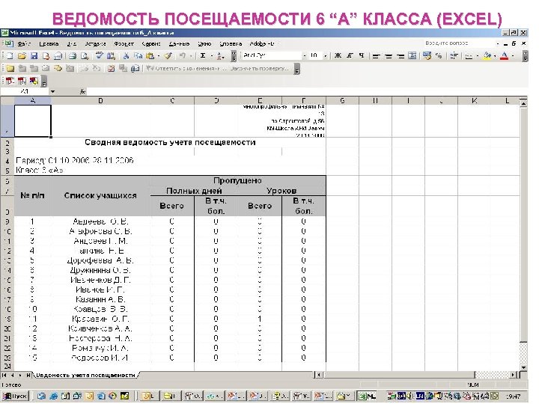Toggle Bold (Ж) formatting

[338, 55]
